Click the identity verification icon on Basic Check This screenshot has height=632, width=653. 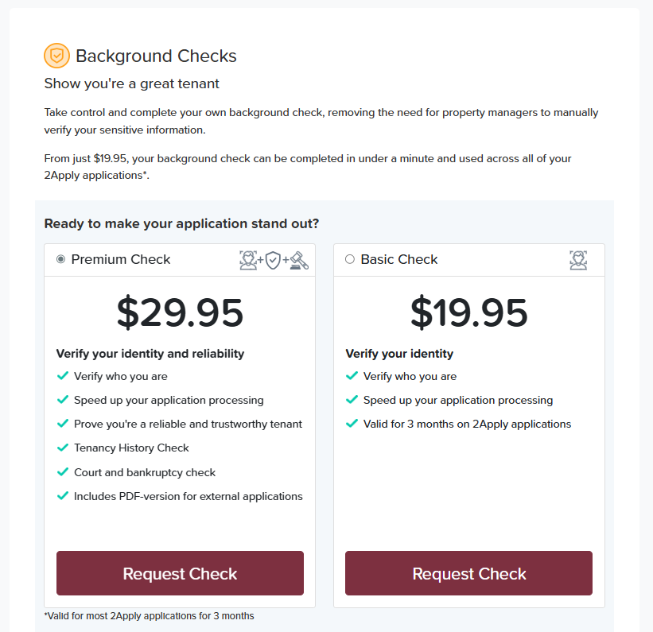coord(578,259)
